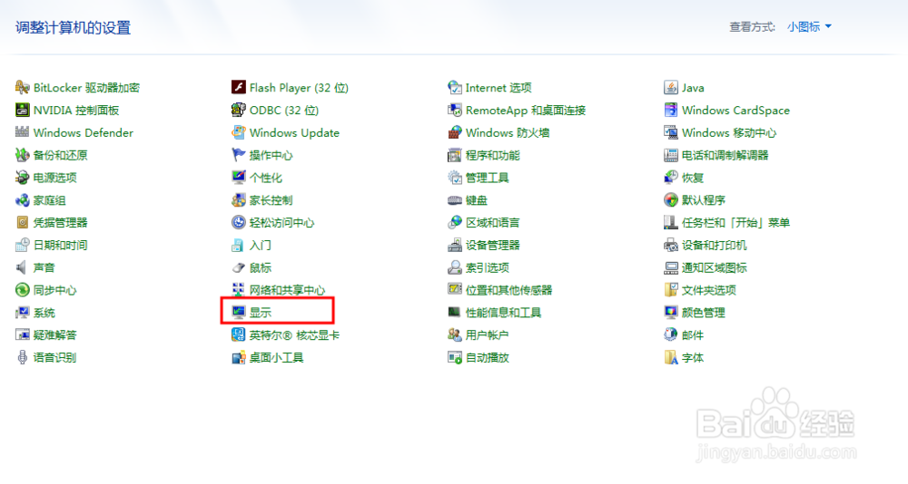Open the 家长控制 icon
This screenshot has width=908, height=484.
238,200
